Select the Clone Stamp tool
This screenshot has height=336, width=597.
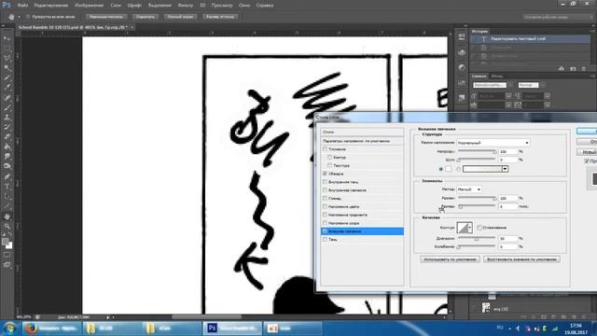7,118
